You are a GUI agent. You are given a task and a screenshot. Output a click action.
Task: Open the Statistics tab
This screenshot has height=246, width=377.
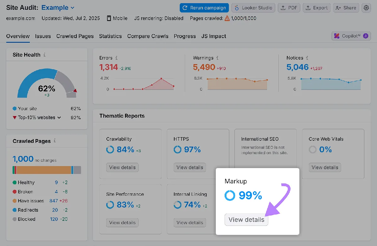point(110,36)
